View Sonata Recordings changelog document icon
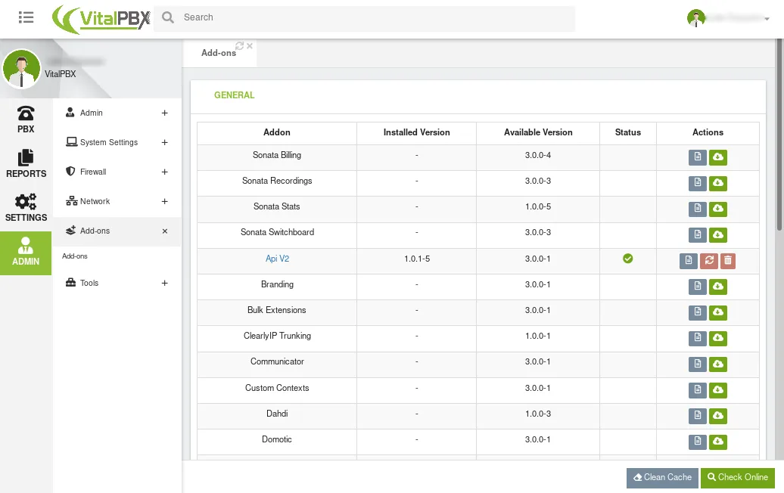The height and width of the screenshot is (493, 784). click(x=698, y=183)
